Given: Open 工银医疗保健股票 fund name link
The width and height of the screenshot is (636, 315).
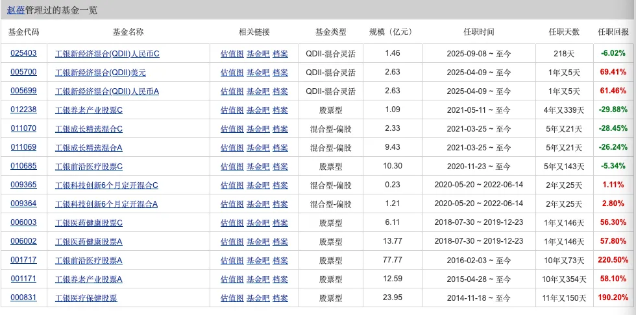Looking at the screenshot, I should (x=86, y=297).
